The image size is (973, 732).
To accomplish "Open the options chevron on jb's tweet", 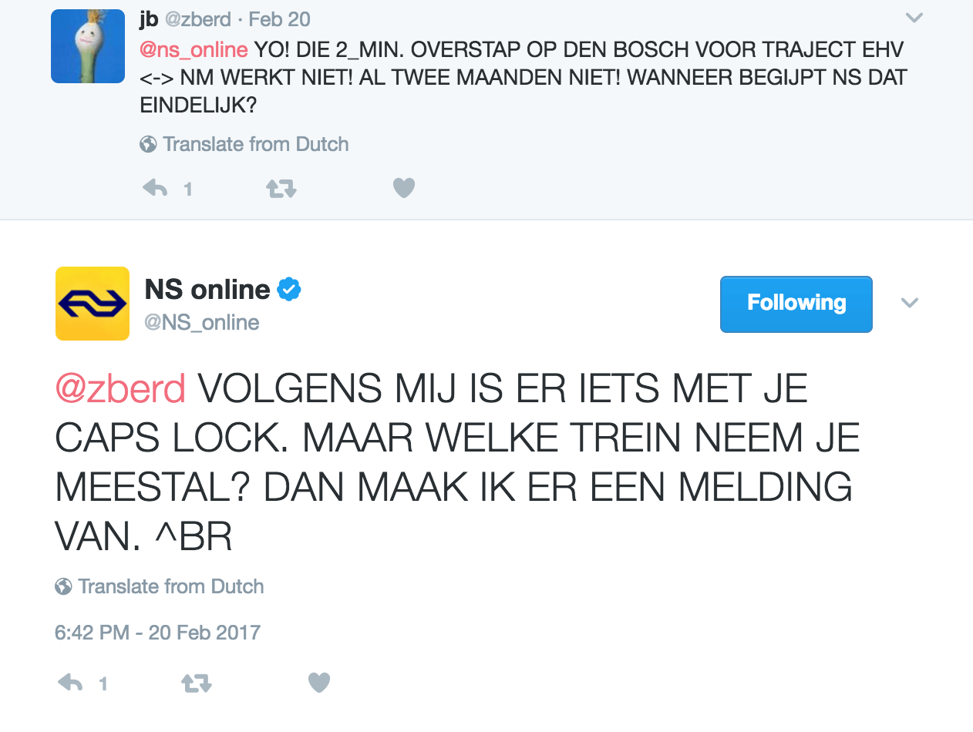I will coord(914,18).
